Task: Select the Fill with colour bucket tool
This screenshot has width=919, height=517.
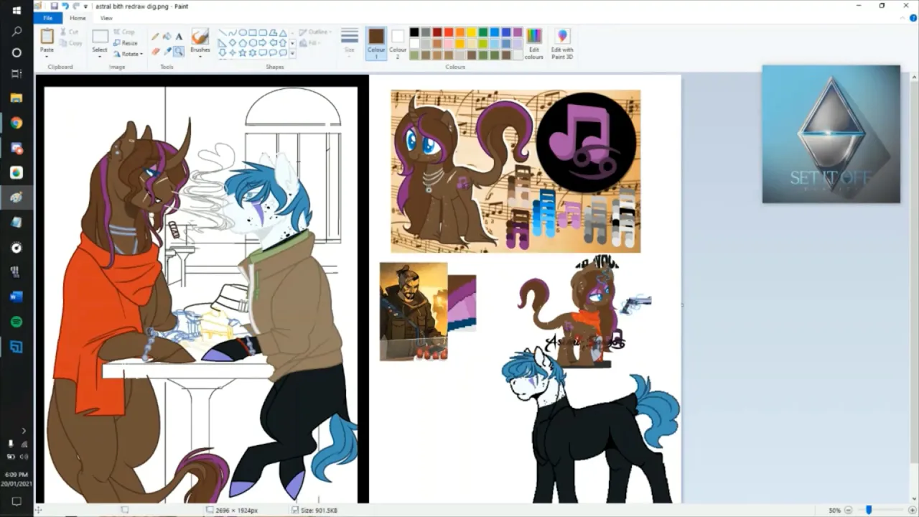Action: click(167, 37)
